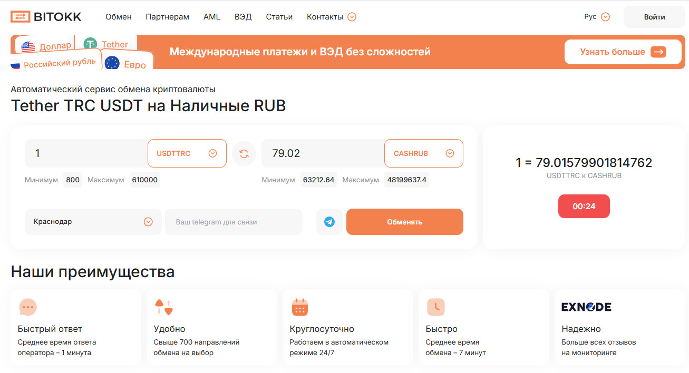Expand the Контакты menu chevron
The height and width of the screenshot is (373, 689).
coord(352,17)
